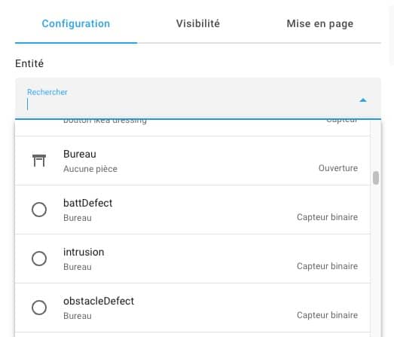Click Capteur binaire label on the obstacleDefect row

point(327,315)
